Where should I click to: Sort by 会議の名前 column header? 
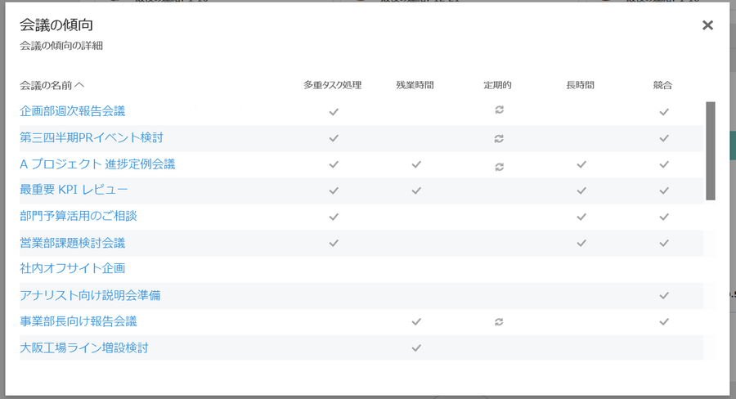52,84
